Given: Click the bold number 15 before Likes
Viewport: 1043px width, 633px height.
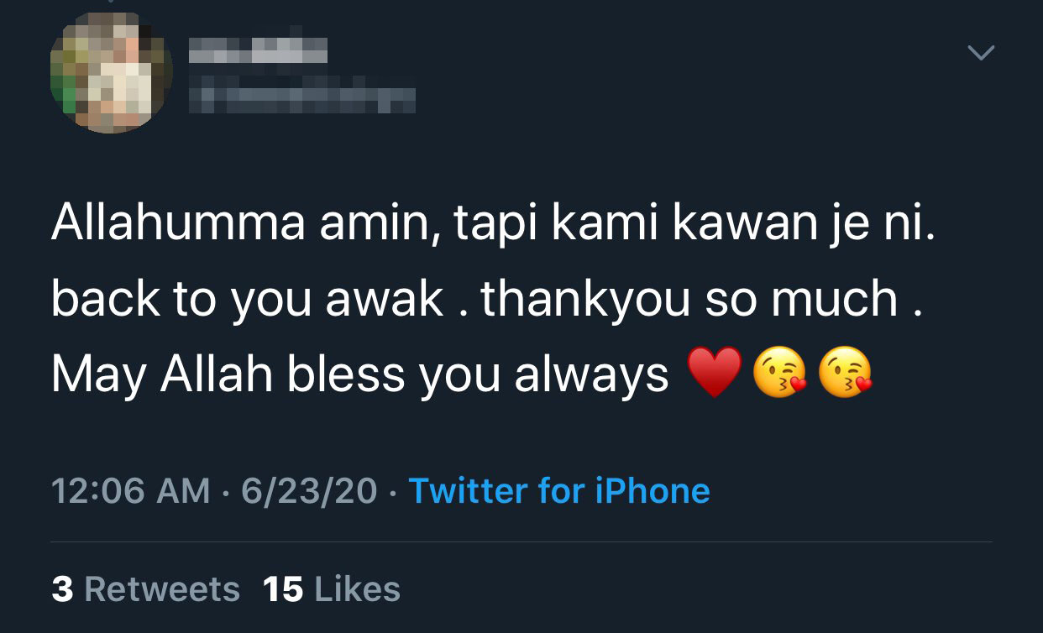Looking at the screenshot, I should point(283,589).
